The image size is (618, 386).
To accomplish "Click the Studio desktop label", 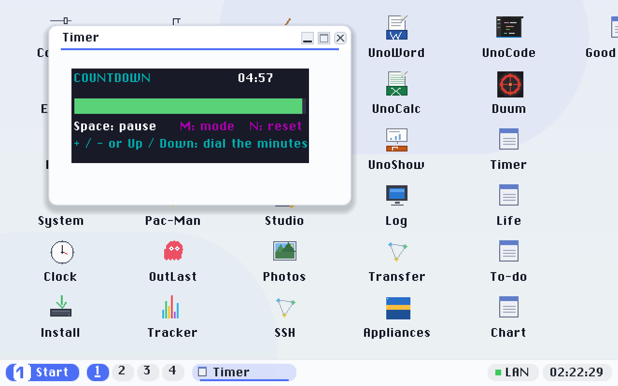I will tap(285, 221).
